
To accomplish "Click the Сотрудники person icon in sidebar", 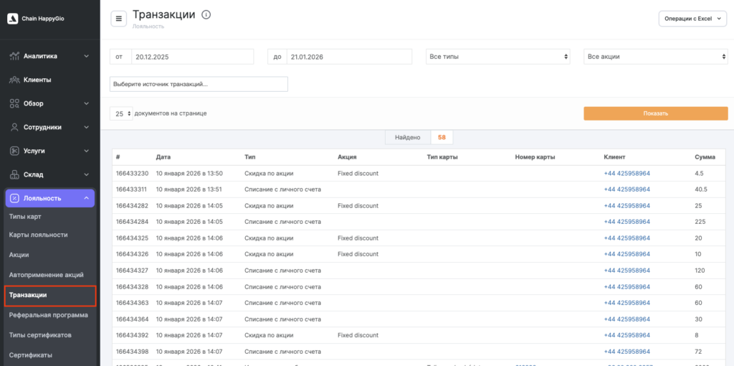I will point(14,127).
